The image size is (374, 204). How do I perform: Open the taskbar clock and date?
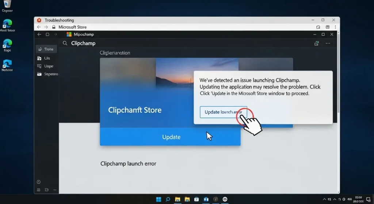tap(358, 199)
